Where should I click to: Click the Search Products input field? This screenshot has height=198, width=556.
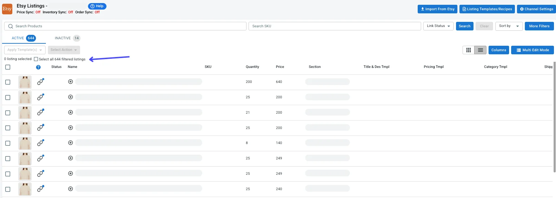[127, 26]
